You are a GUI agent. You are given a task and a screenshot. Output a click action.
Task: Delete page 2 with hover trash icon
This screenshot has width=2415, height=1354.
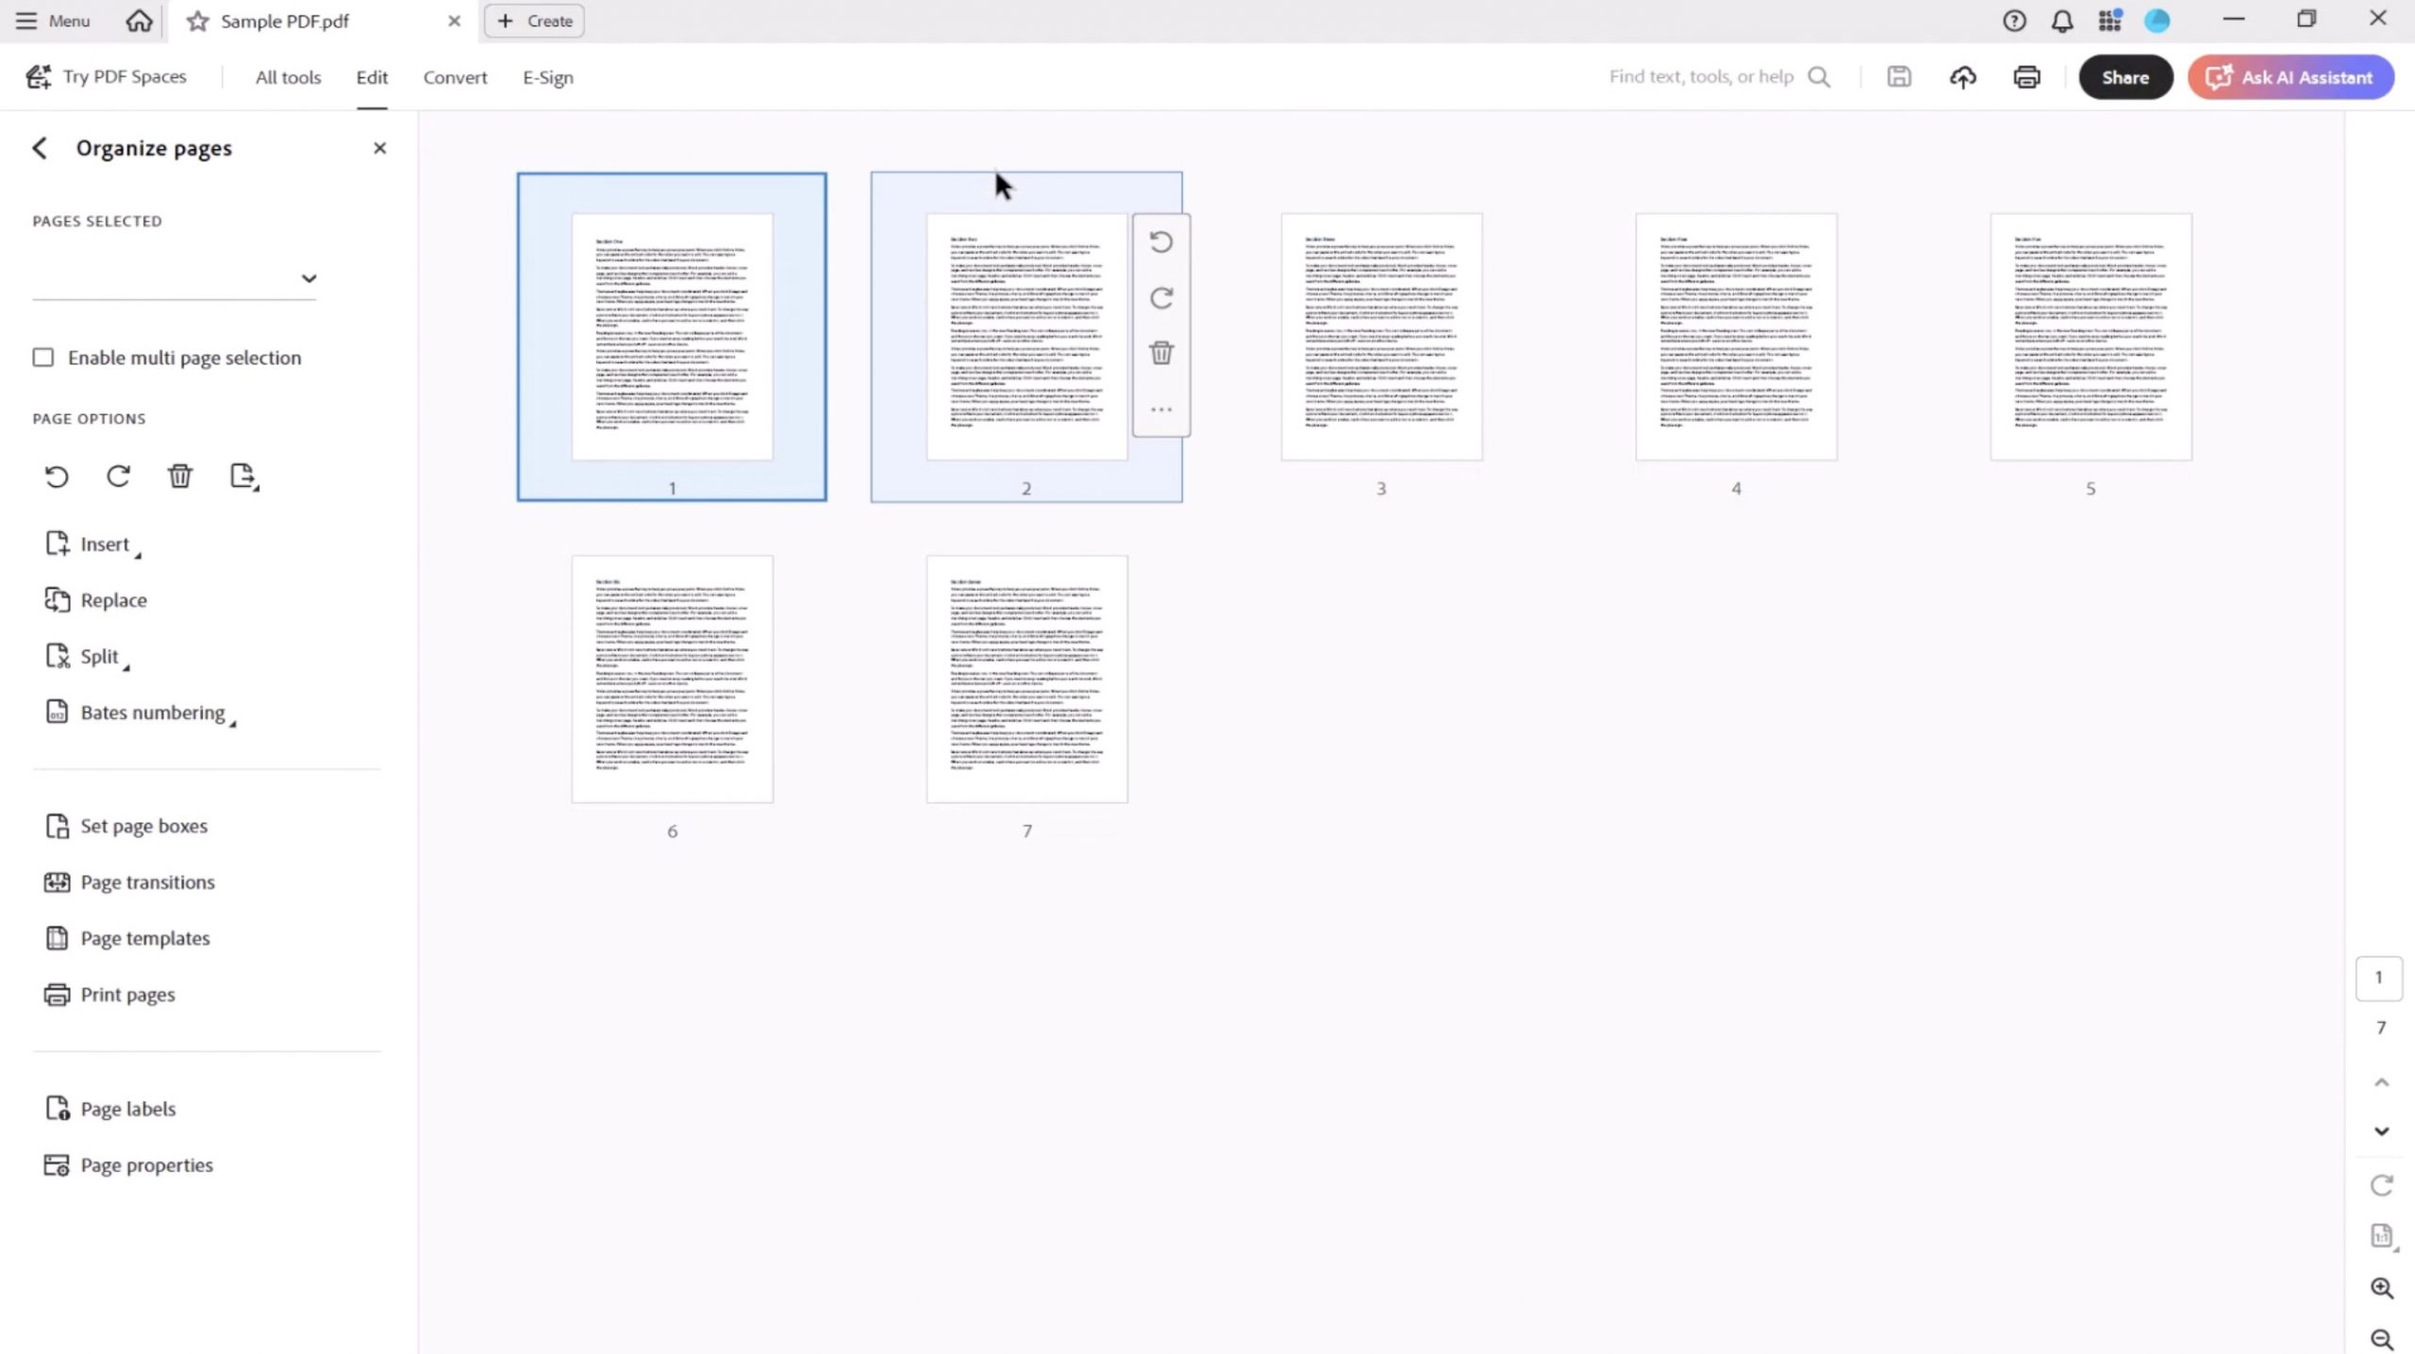[1161, 353]
